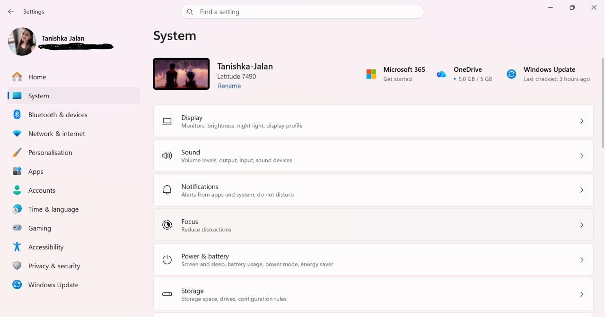Screen dimensions: 605x317
Task: Open OneDrive storage status text
Action: pyautogui.click(x=475, y=79)
